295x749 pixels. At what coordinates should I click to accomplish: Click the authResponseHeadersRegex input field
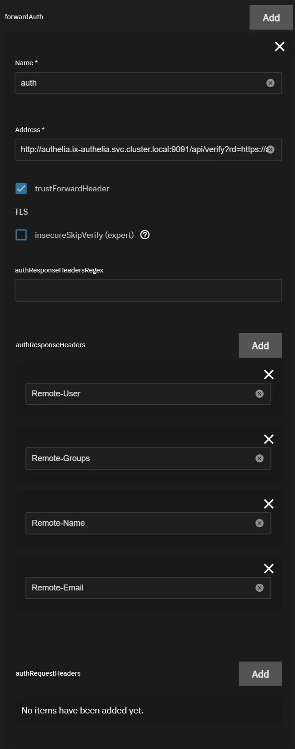coord(148,291)
